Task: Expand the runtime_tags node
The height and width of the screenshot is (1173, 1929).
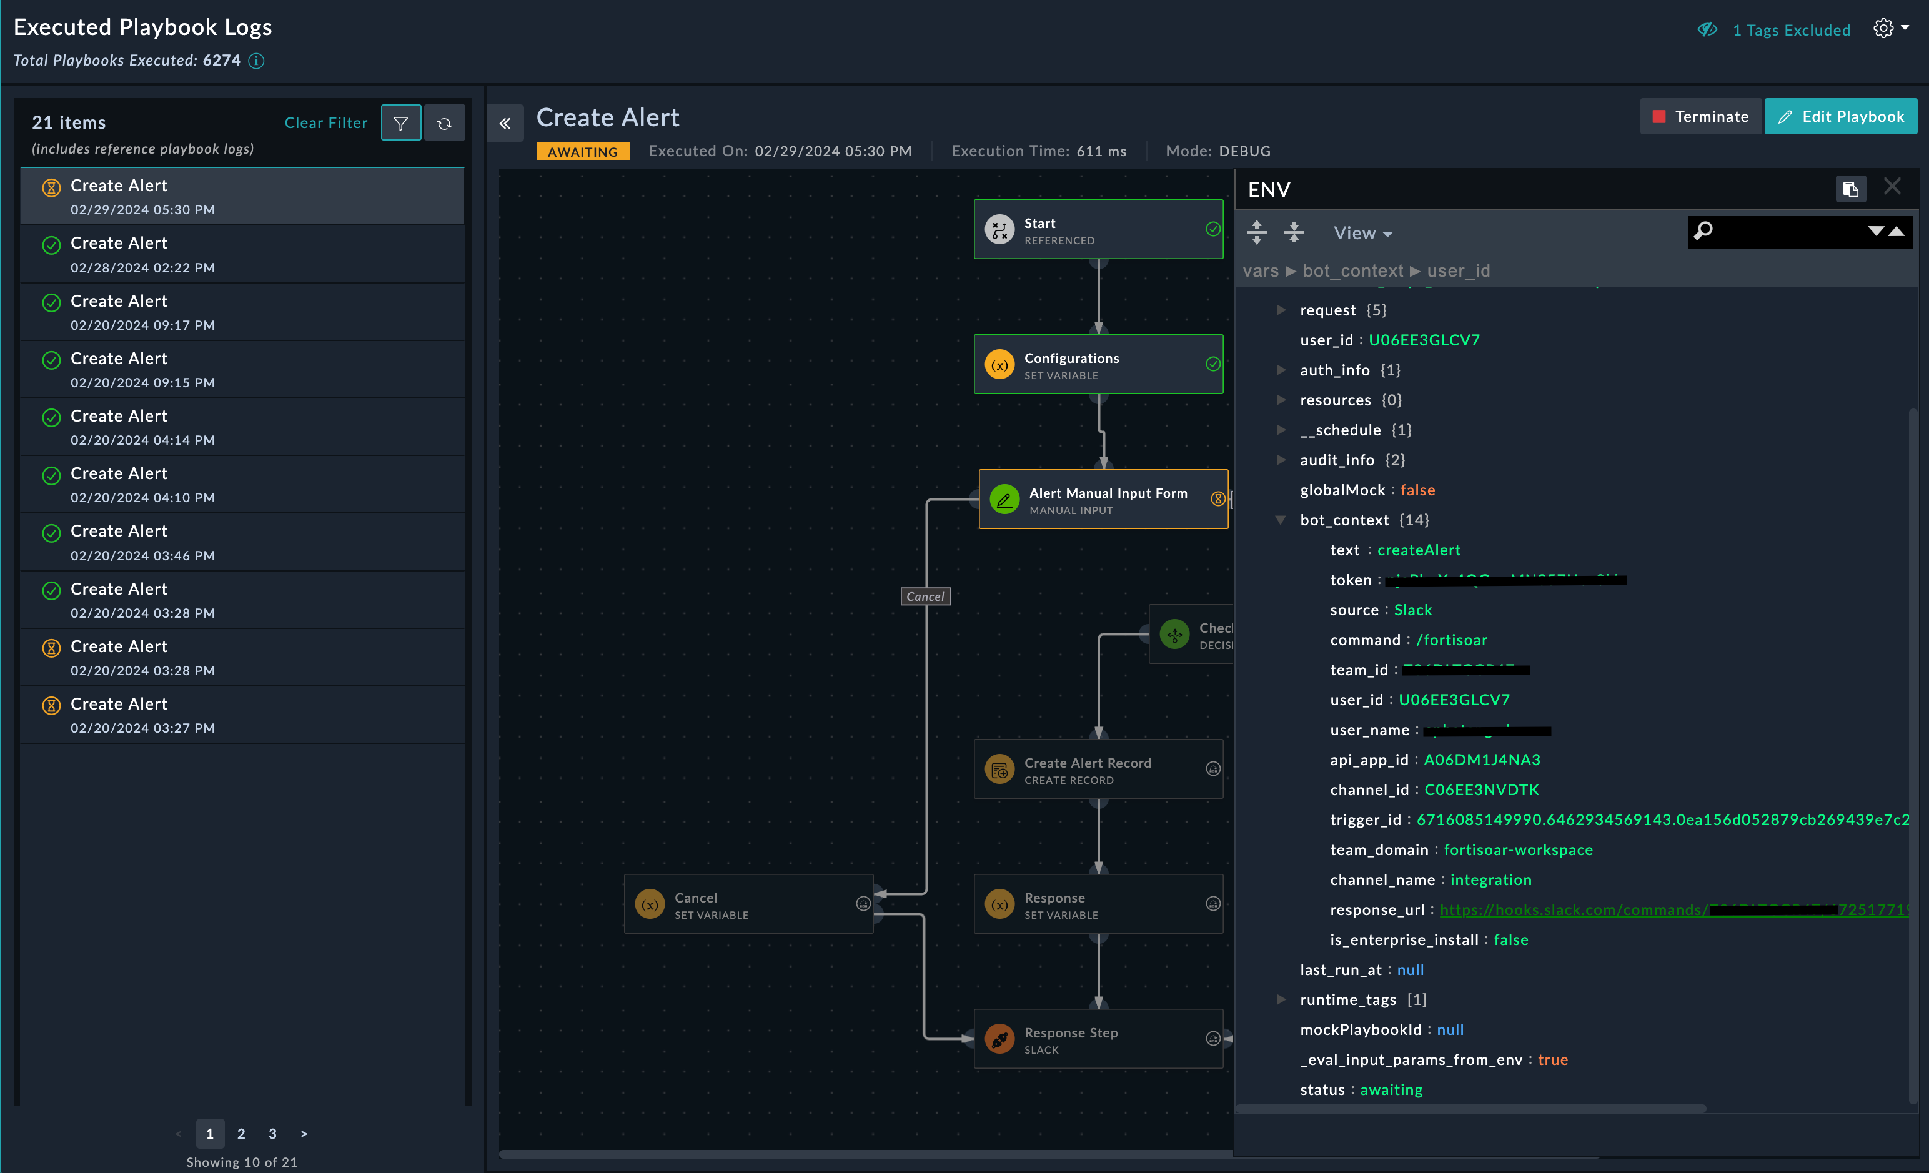Action: pyautogui.click(x=1281, y=999)
